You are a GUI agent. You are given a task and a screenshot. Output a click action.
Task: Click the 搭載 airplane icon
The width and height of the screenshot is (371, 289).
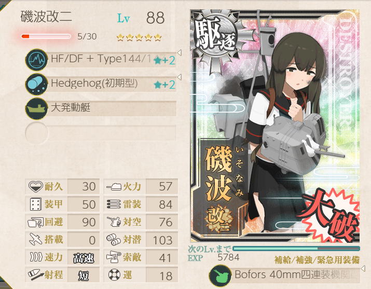click(35, 239)
